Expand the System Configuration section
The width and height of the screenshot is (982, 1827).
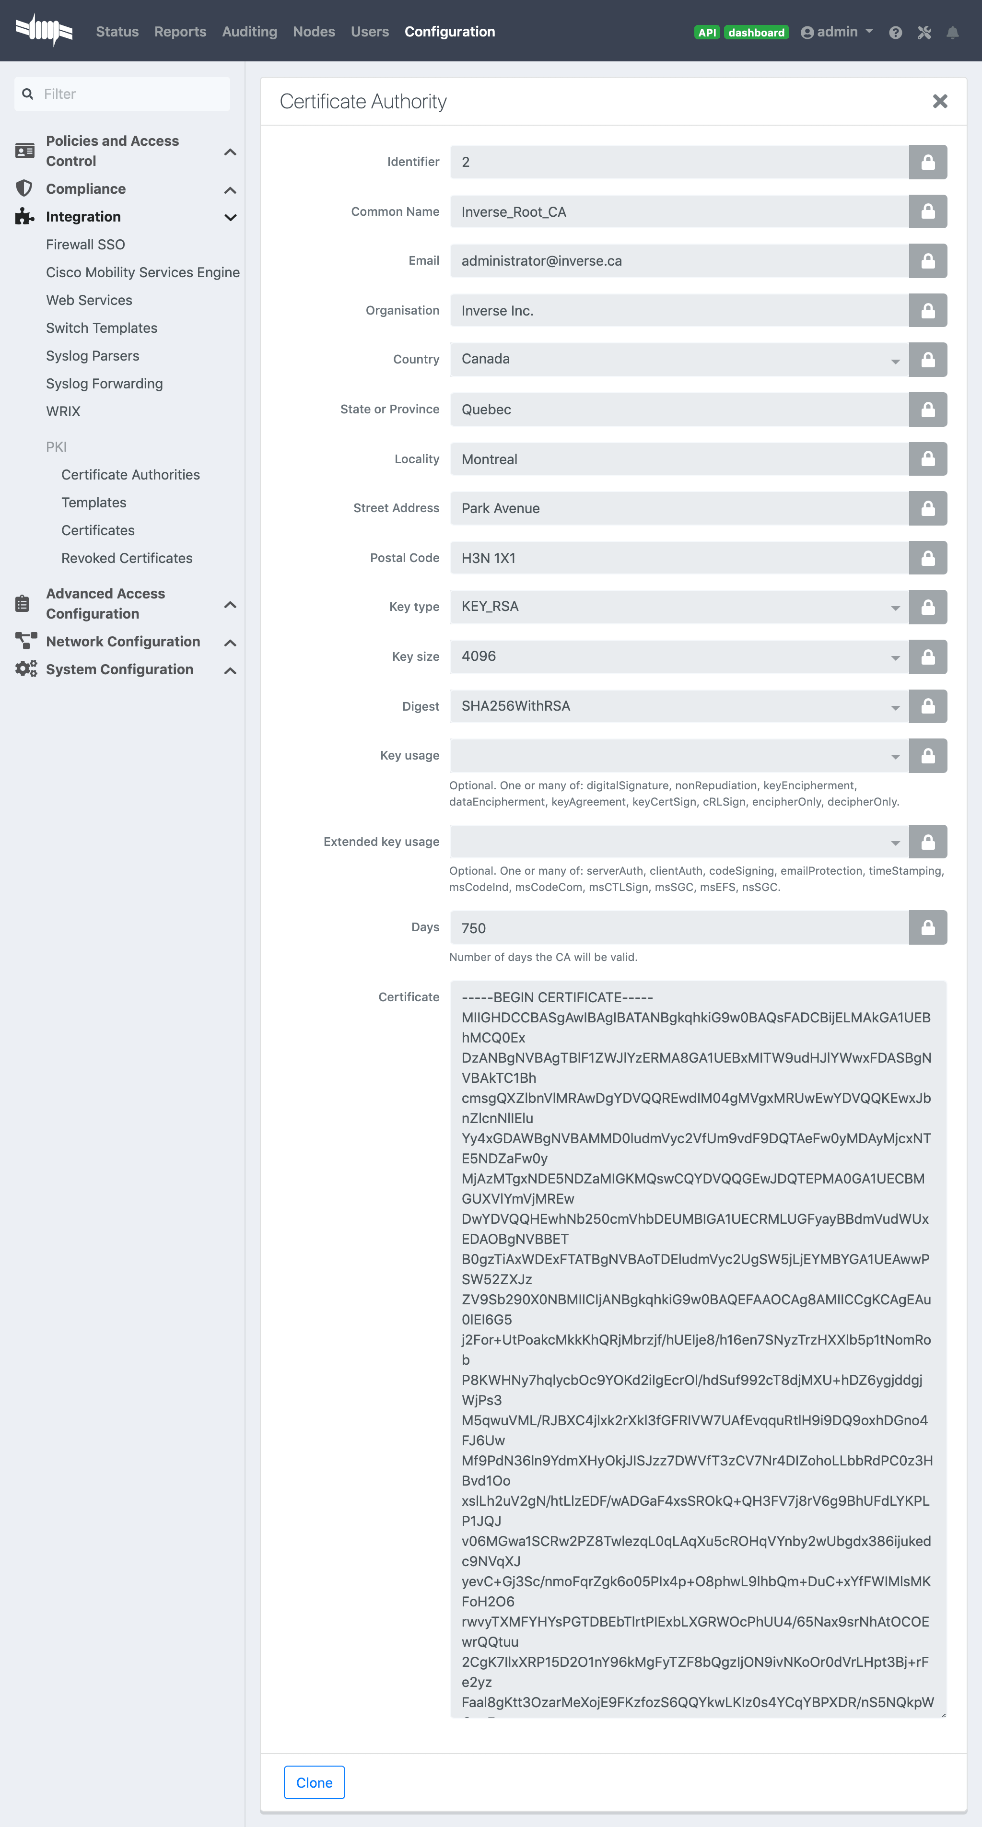[x=230, y=670]
